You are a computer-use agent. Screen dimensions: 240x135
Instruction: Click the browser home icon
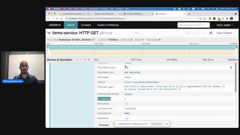61,18
